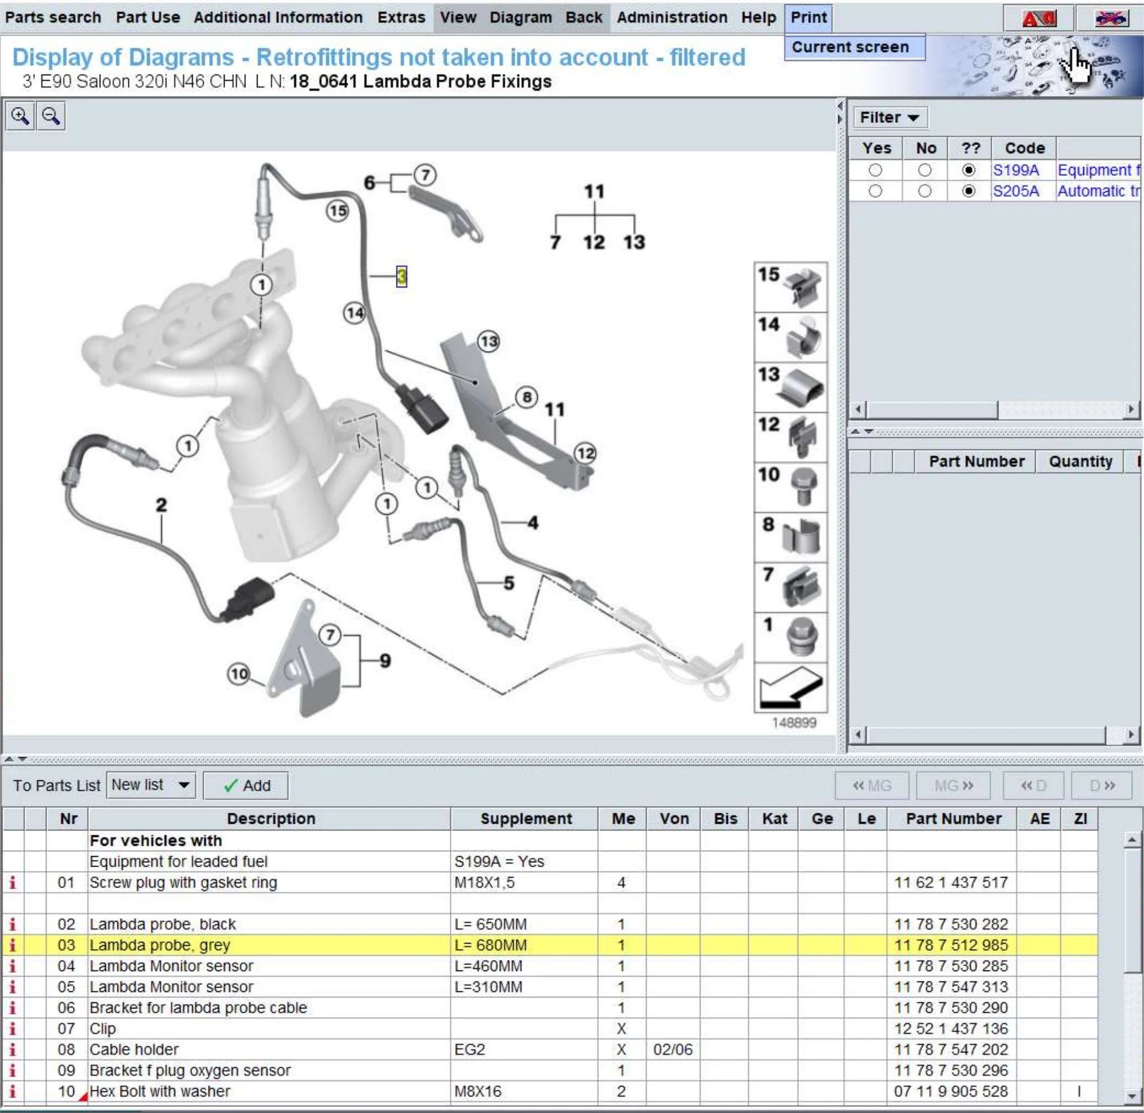Click highlighted callout 3 in the diagram

(401, 276)
